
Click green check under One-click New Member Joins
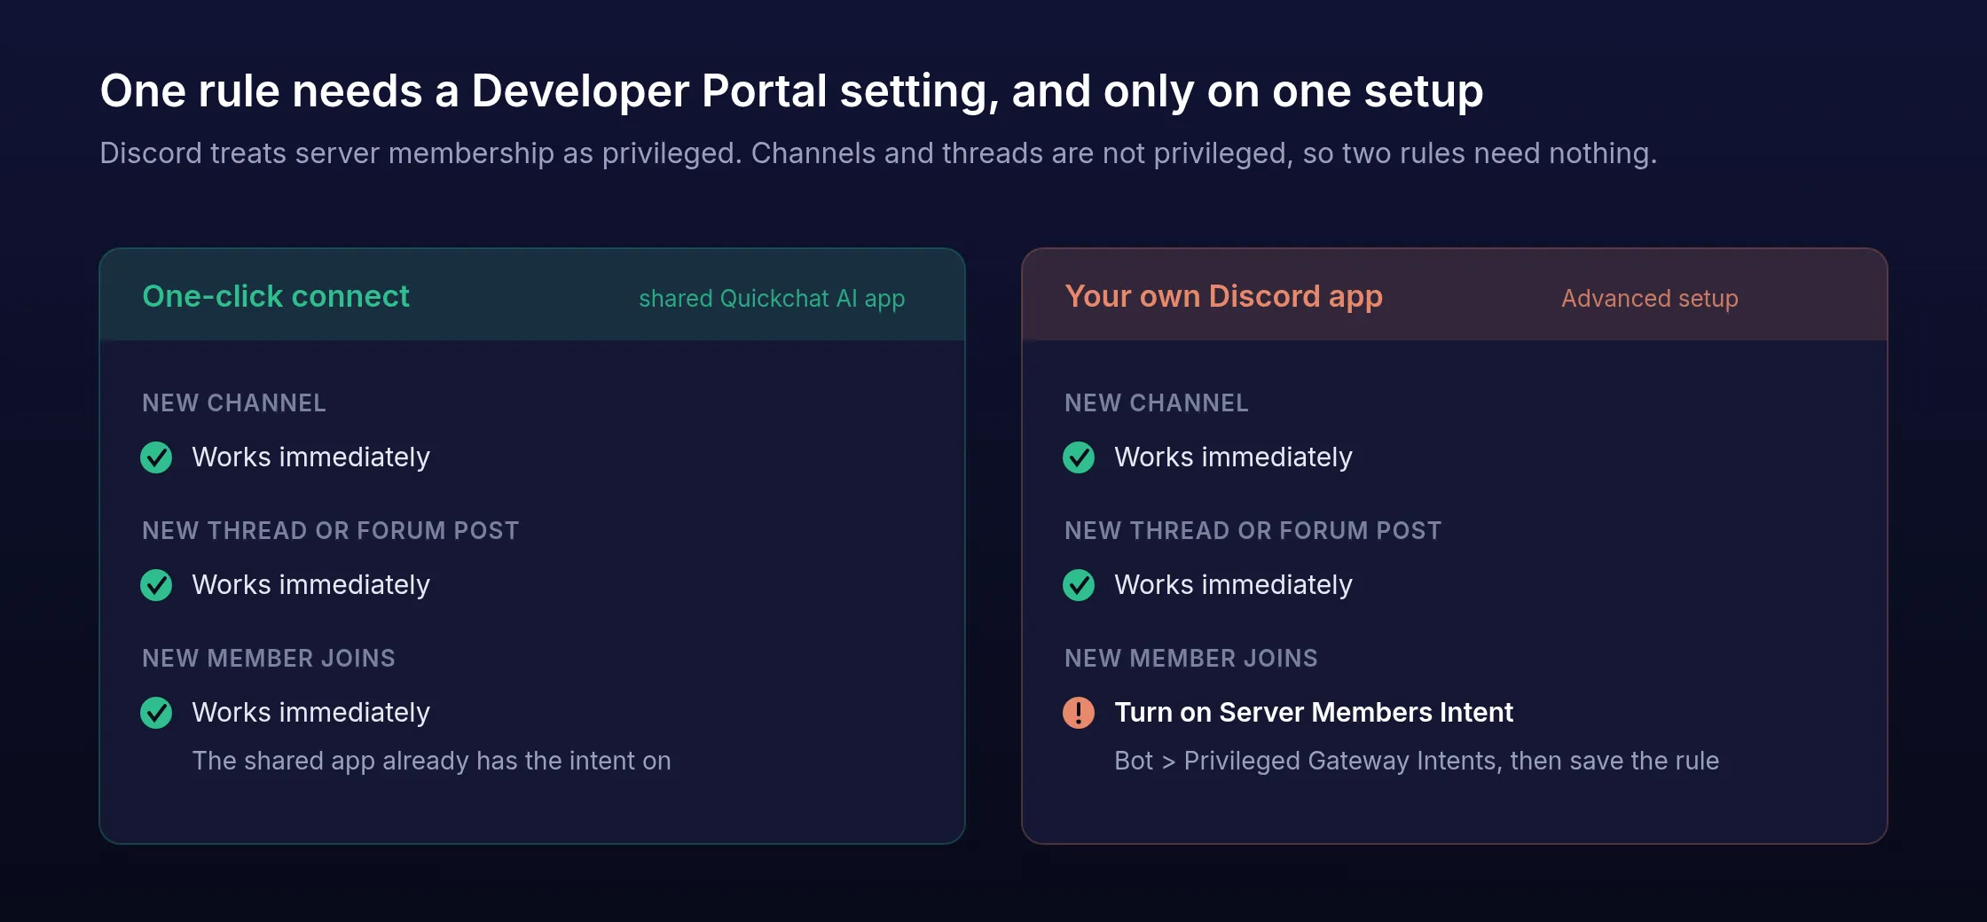tap(156, 713)
